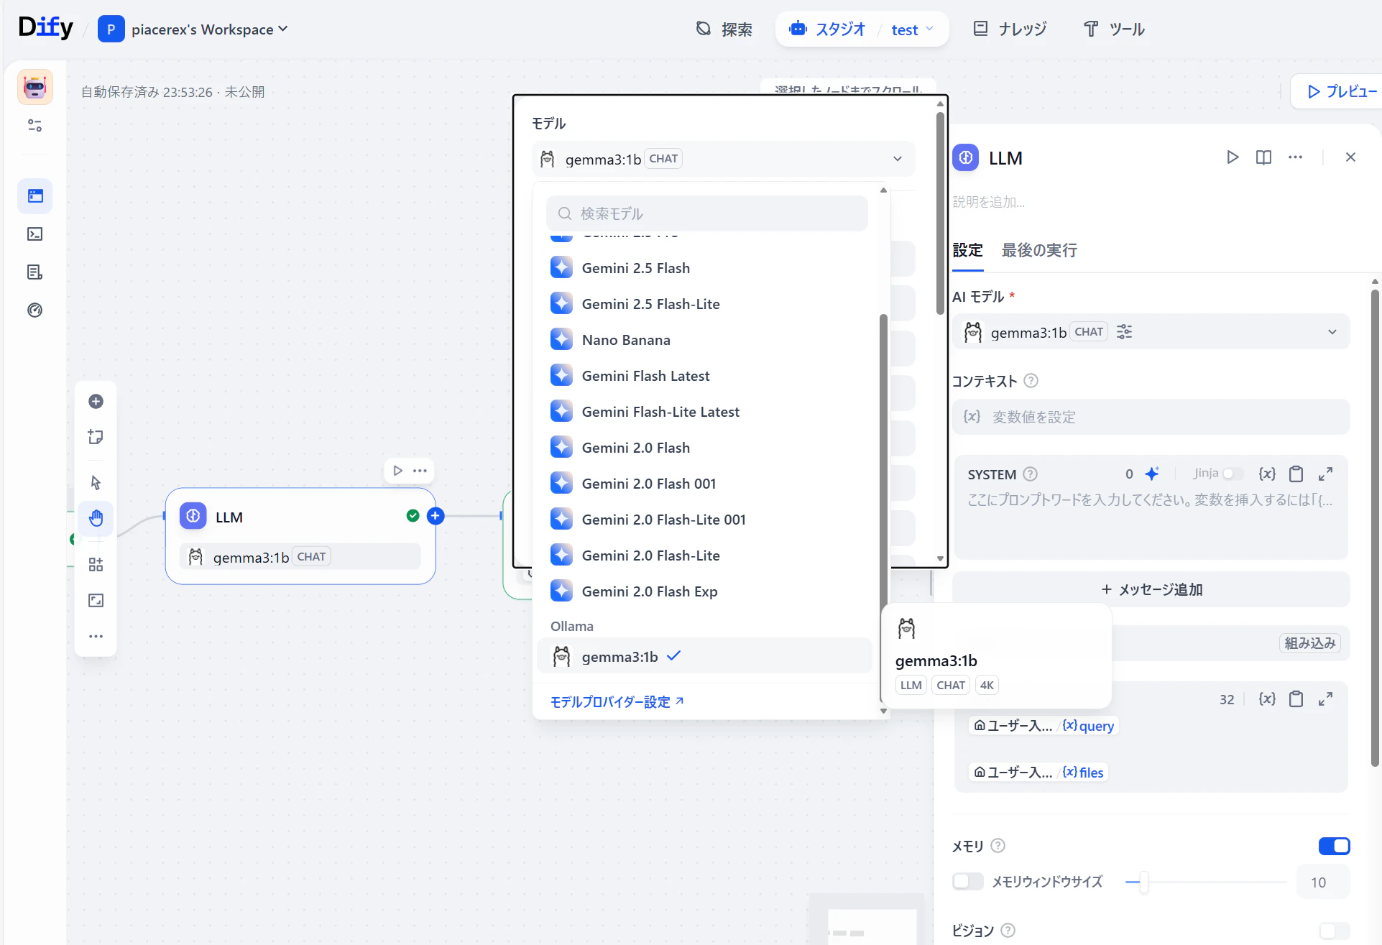This screenshot has height=945, width=1382.
Task: Collapse the モデル gemma3:1b dropdown in popup
Action: (x=723, y=159)
